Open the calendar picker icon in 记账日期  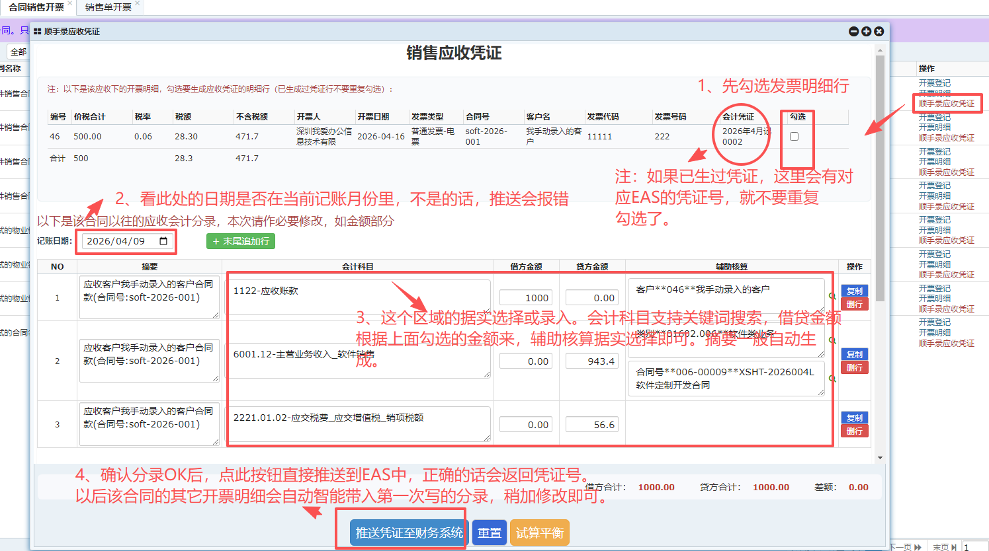point(164,241)
